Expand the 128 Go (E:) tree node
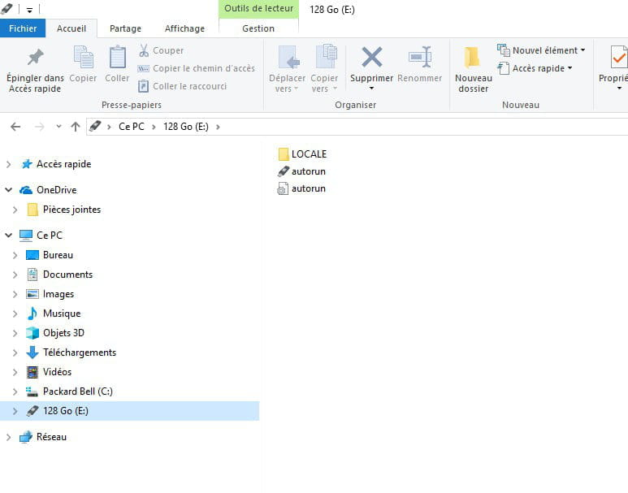 click(15, 411)
